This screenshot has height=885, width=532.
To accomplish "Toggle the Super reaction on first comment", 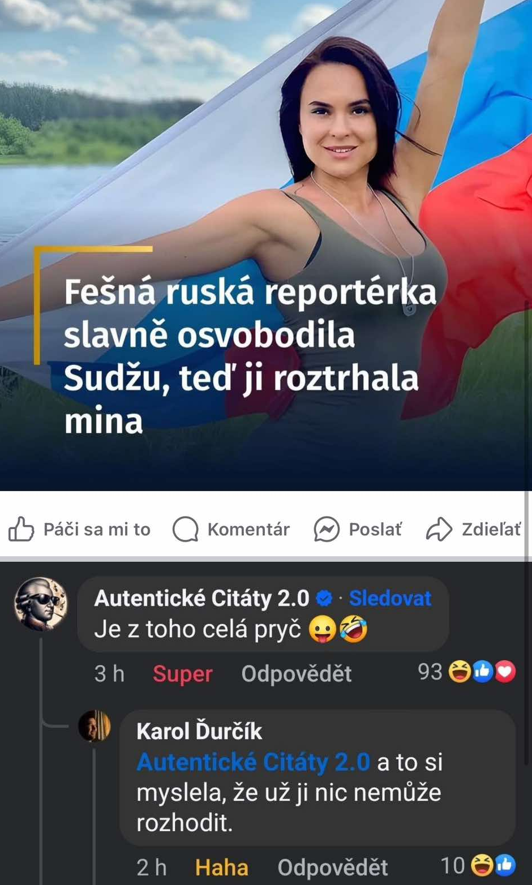I will pyautogui.click(x=182, y=673).
